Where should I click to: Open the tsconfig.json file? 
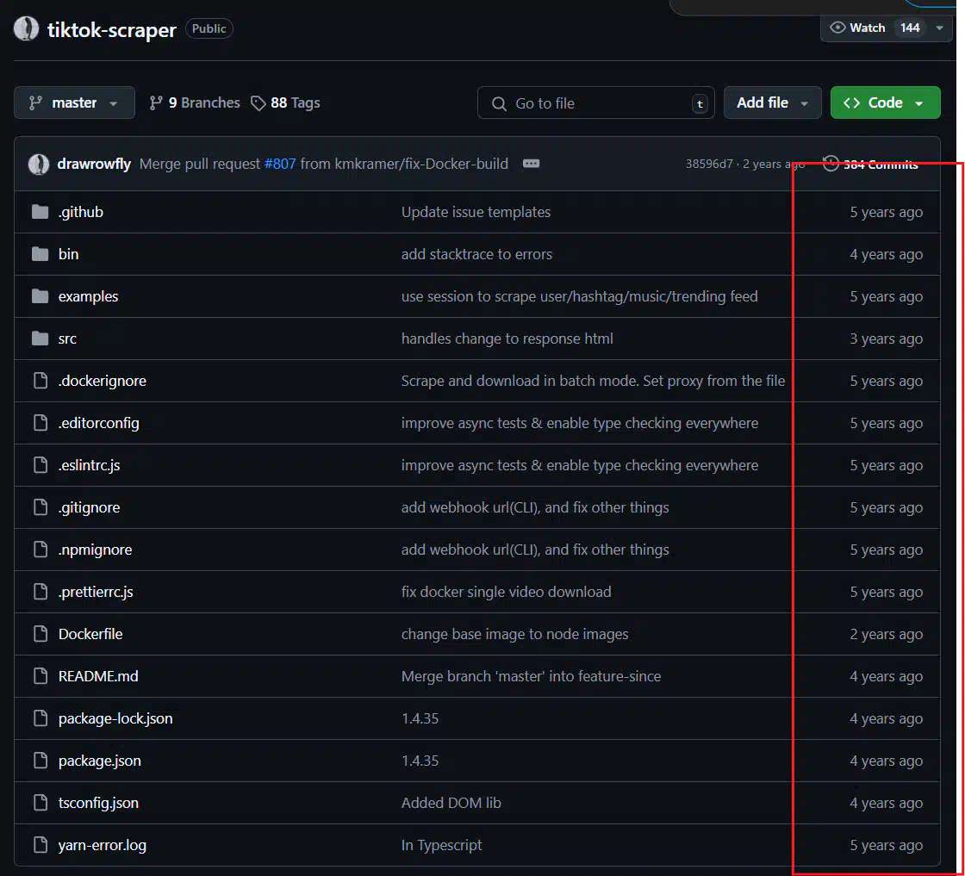tap(98, 803)
